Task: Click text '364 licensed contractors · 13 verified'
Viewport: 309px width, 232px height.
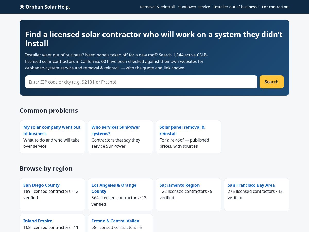Action: click(x=119, y=201)
